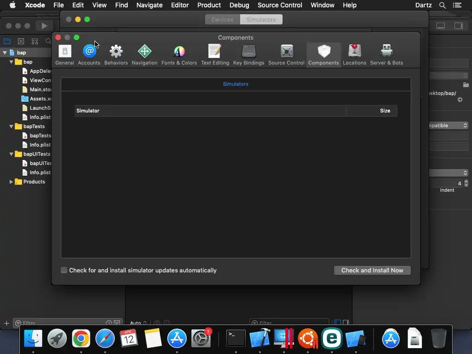
Task: Open Launchpad rocket in Dock
Action: [x=57, y=338]
